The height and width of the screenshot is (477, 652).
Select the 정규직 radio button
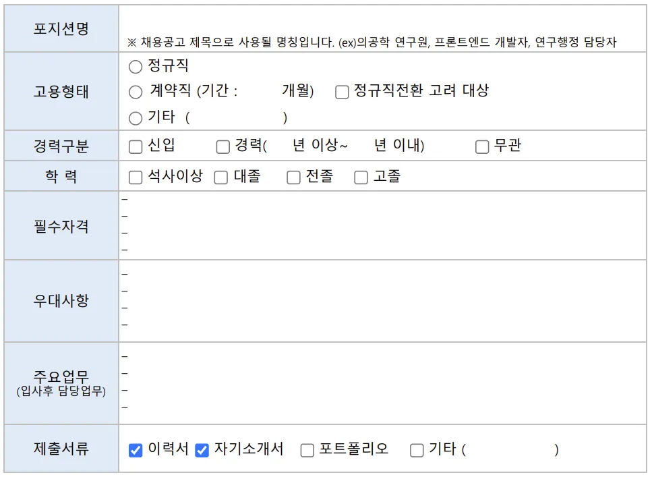pyautogui.click(x=136, y=67)
